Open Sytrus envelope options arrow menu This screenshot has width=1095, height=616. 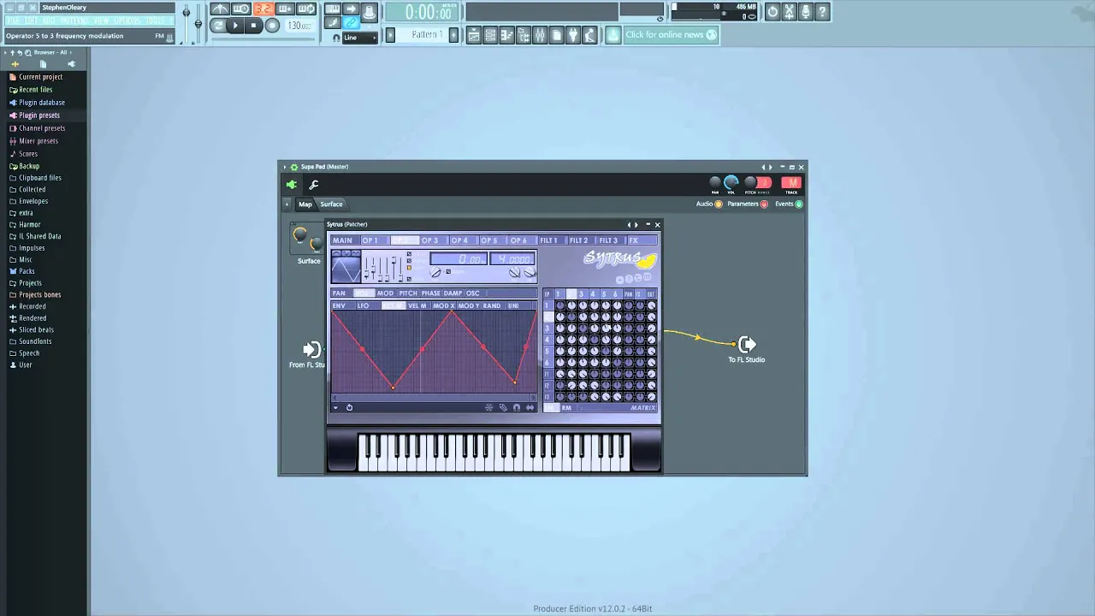(x=335, y=407)
